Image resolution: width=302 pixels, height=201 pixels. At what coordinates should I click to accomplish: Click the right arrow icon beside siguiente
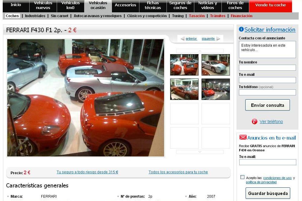pos(218,39)
